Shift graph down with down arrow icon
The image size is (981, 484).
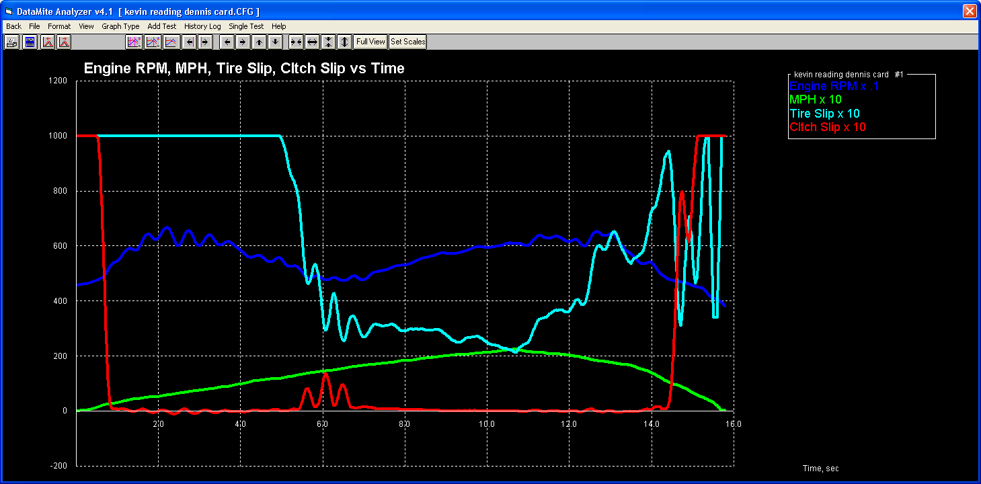pyautogui.click(x=275, y=42)
